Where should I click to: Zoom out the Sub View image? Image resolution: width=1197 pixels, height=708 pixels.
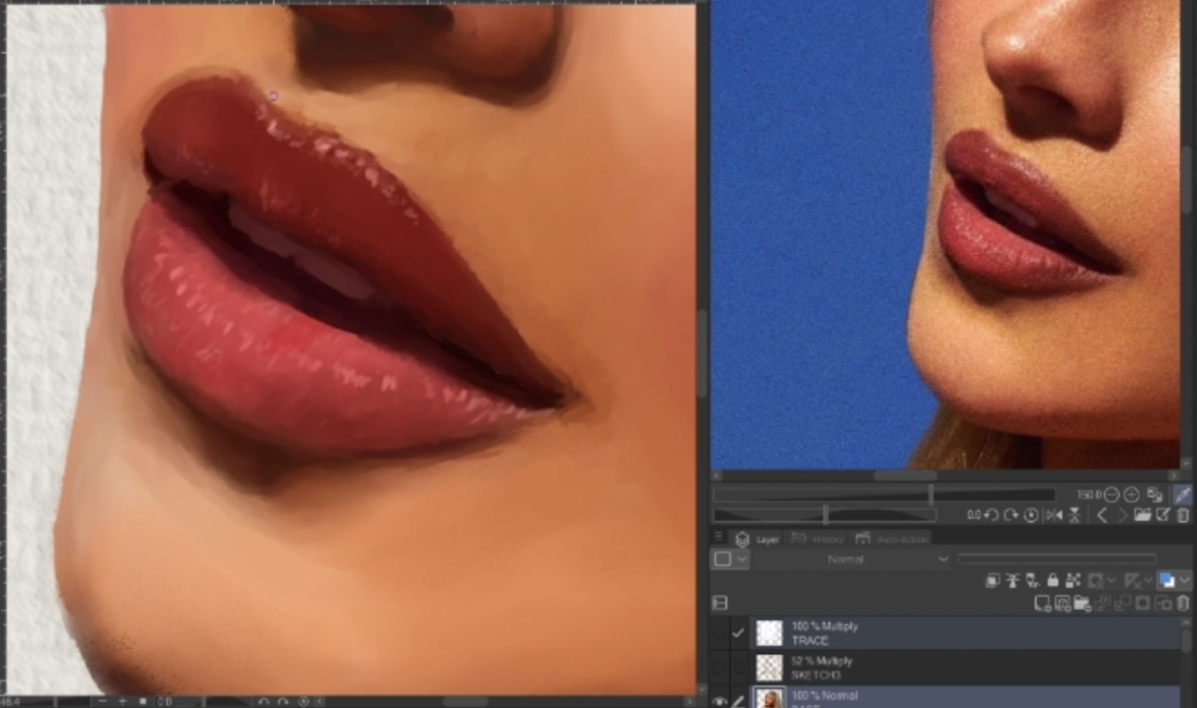pos(1112,495)
